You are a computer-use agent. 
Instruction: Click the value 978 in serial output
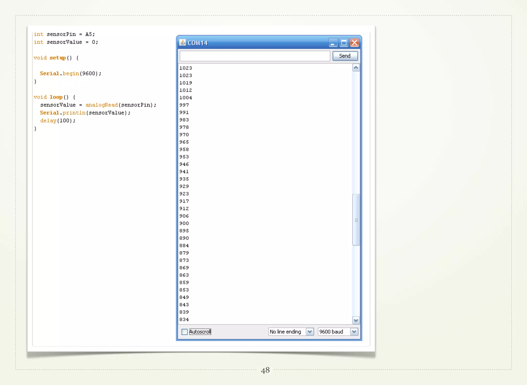(x=184, y=127)
